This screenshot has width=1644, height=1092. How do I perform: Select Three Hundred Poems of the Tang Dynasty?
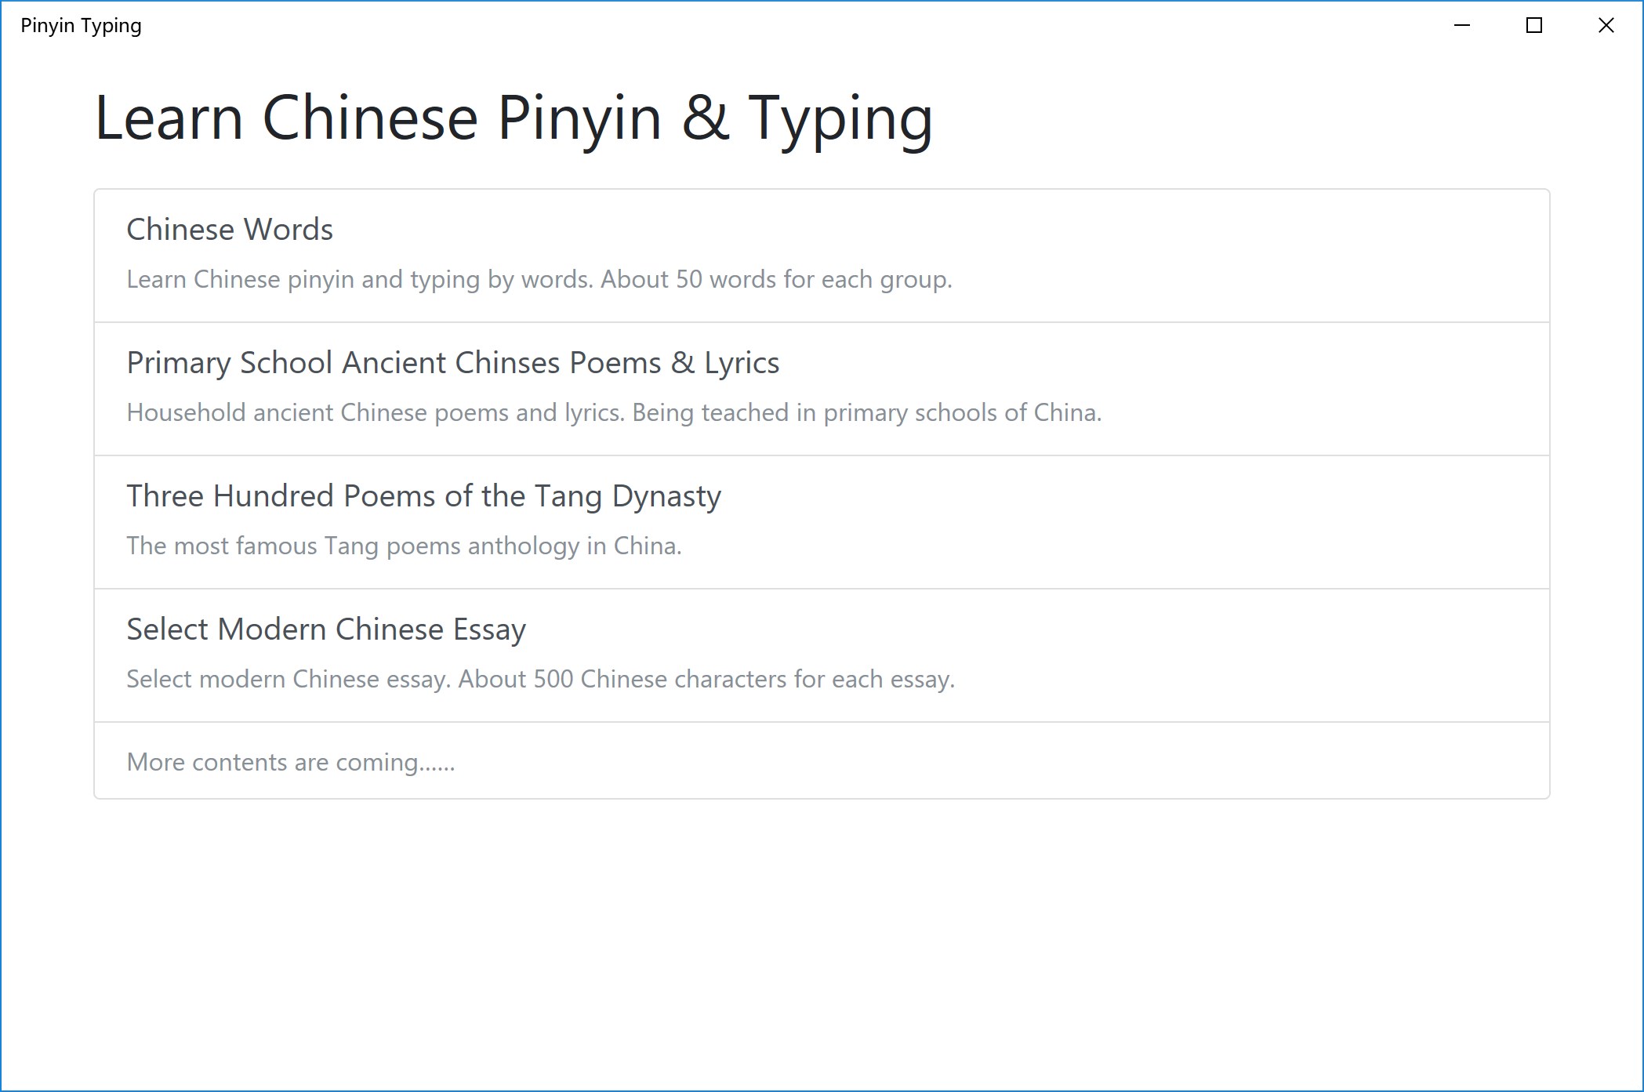pos(423,496)
